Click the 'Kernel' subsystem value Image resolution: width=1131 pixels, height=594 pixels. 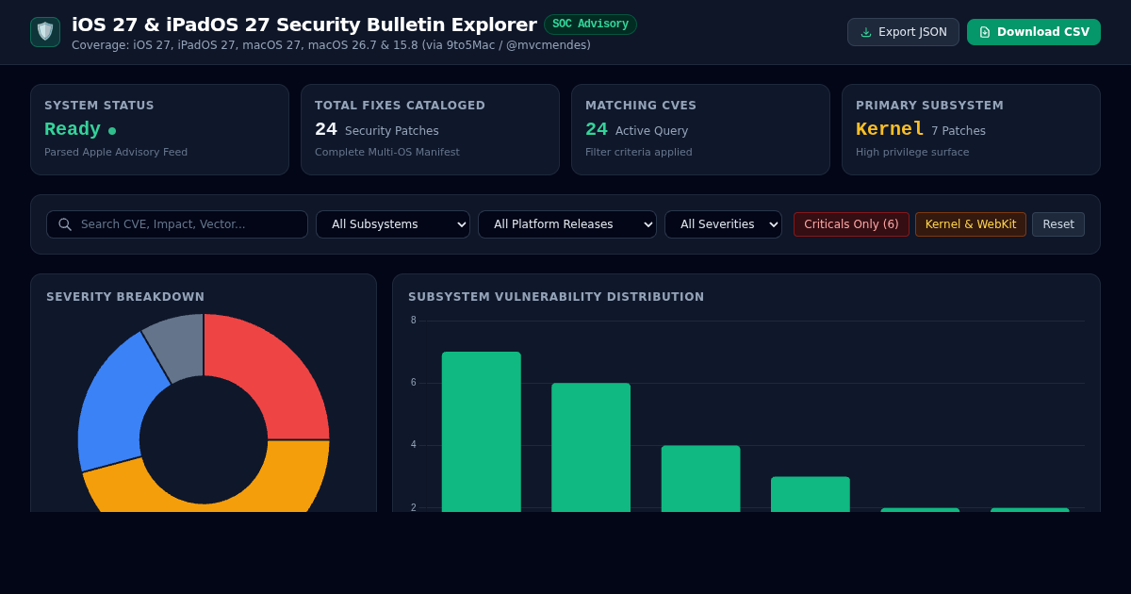coord(890,129)
